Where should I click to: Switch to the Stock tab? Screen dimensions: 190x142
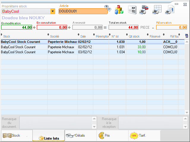pos(16,135)
